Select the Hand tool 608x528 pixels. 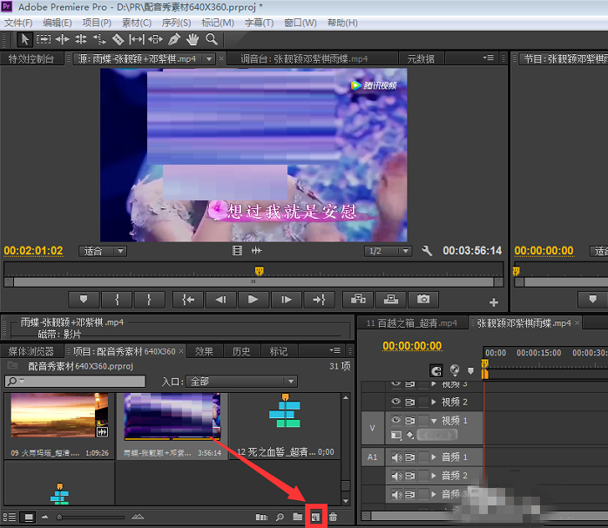click(193, 39)
